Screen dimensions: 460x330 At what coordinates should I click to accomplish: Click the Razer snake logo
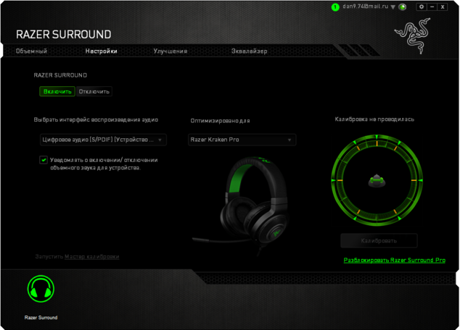pos(414,35)
